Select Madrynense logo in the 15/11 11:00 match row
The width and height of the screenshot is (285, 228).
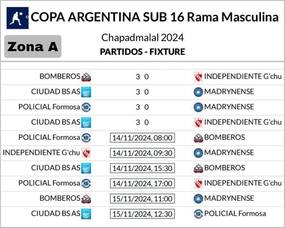[198, 199]
